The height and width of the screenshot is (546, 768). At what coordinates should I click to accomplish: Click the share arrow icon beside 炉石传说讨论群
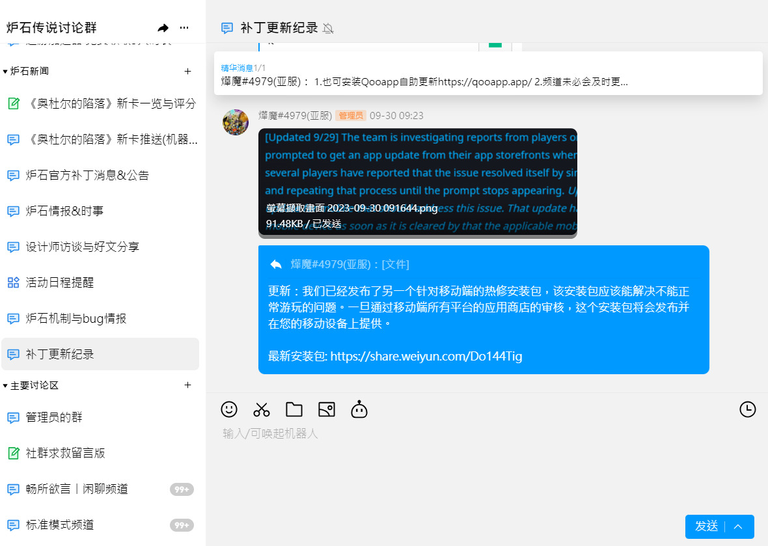coord(163,28)
